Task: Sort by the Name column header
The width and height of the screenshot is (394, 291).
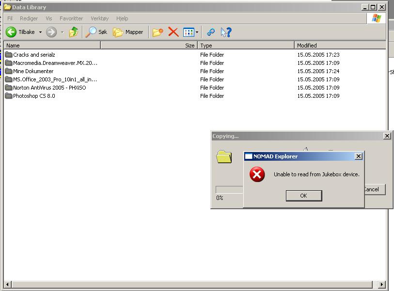Action: (x=52, y=46)
